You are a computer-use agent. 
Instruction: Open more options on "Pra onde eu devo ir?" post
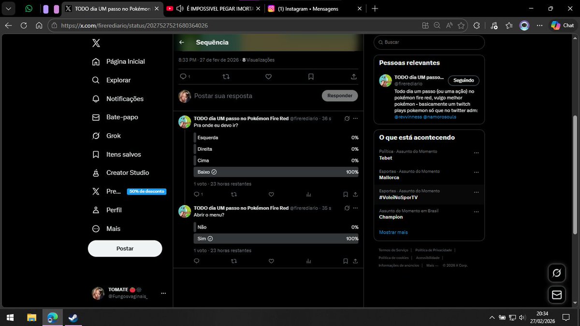(356, 118)
